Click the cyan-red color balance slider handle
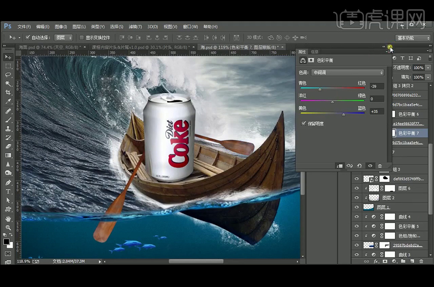 click(x=320, y=89)
